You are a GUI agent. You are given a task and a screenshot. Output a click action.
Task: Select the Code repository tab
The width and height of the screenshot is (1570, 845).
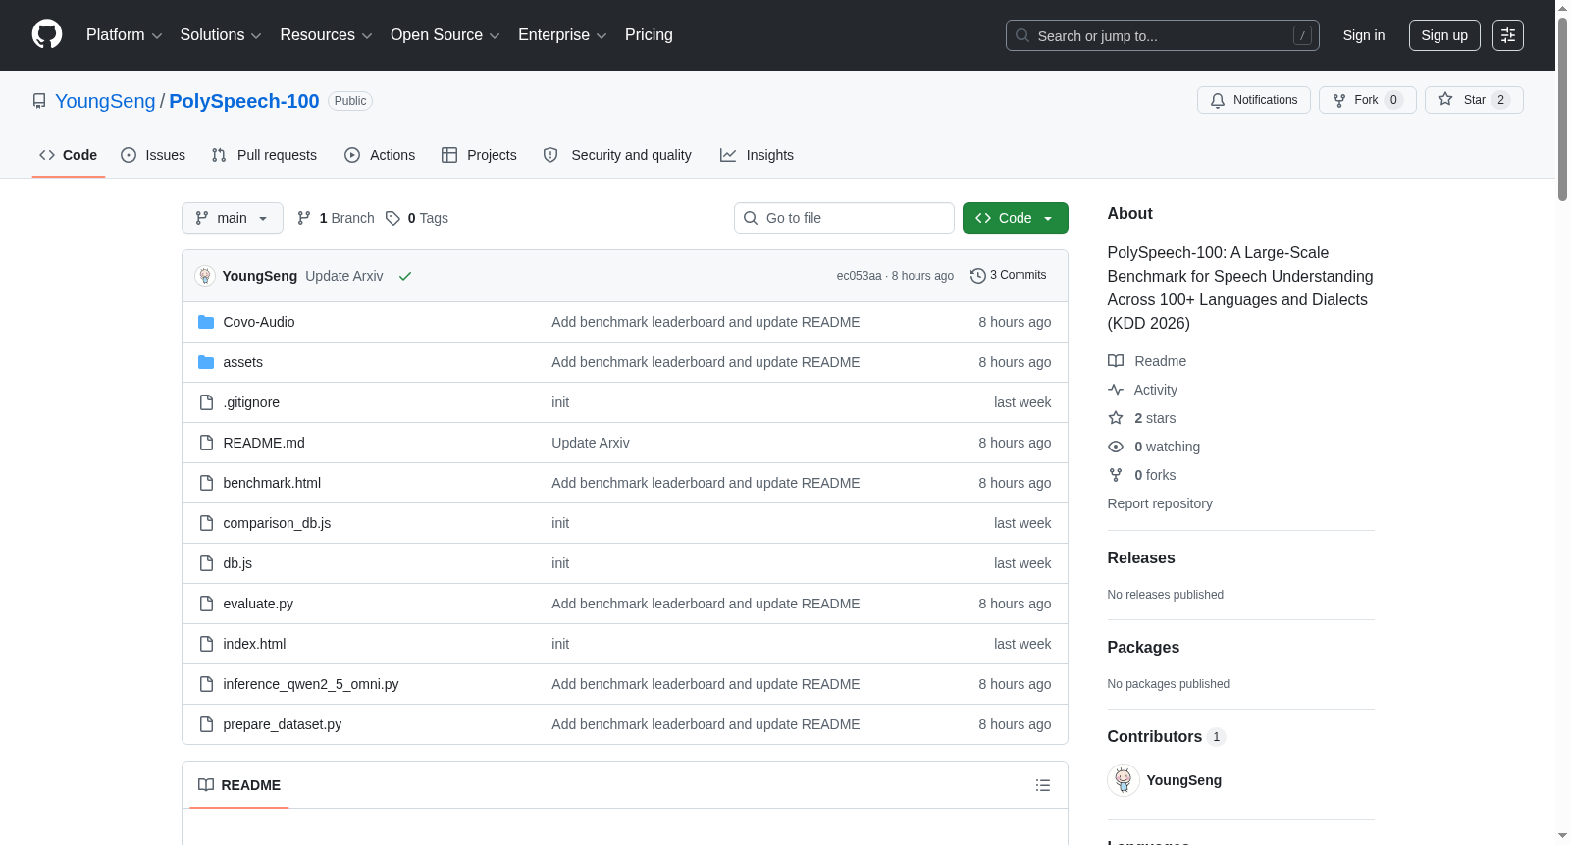(x=69, y=155)
